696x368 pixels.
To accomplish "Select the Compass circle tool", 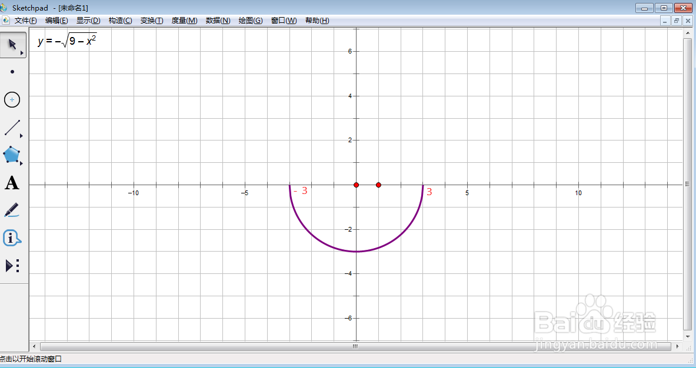I will (x=12, y=100).
